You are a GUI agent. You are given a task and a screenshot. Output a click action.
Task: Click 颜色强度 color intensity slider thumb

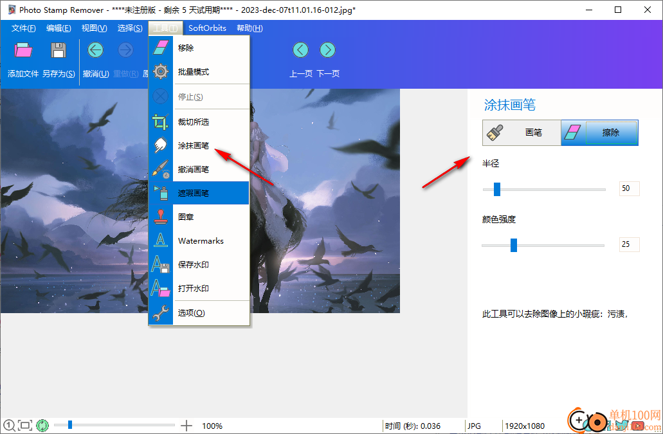tap(513, 245)
